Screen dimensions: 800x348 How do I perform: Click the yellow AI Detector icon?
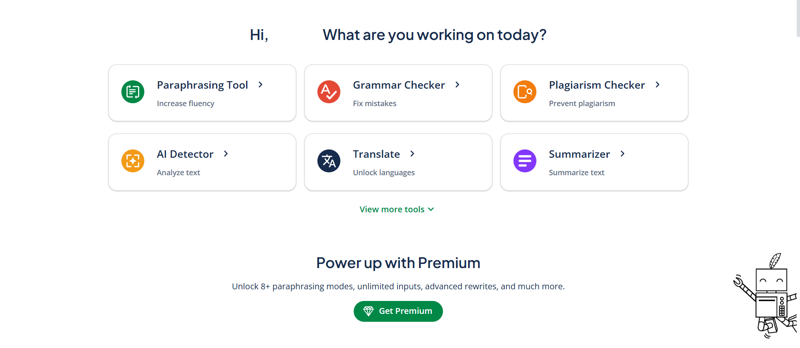tap(133, 161)
